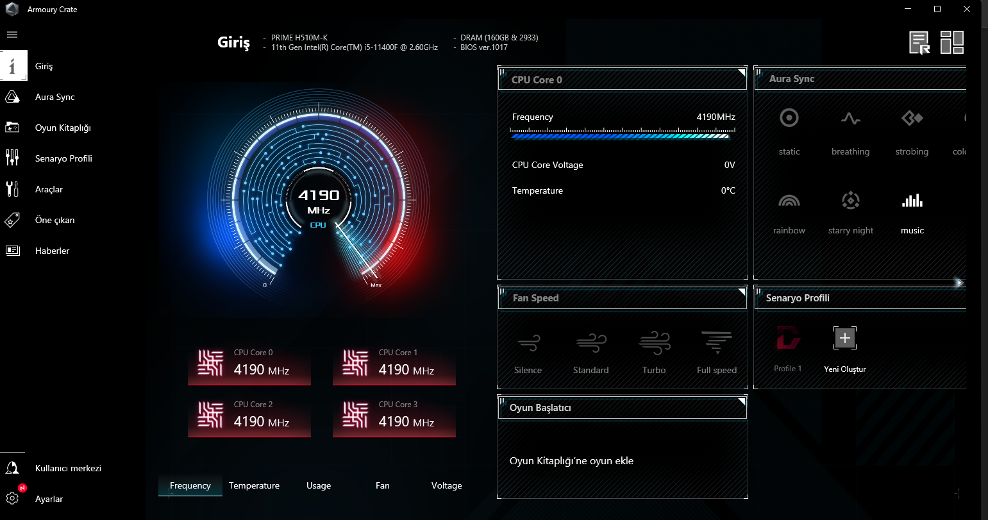Switch to the Usage tab

[319, 485]
